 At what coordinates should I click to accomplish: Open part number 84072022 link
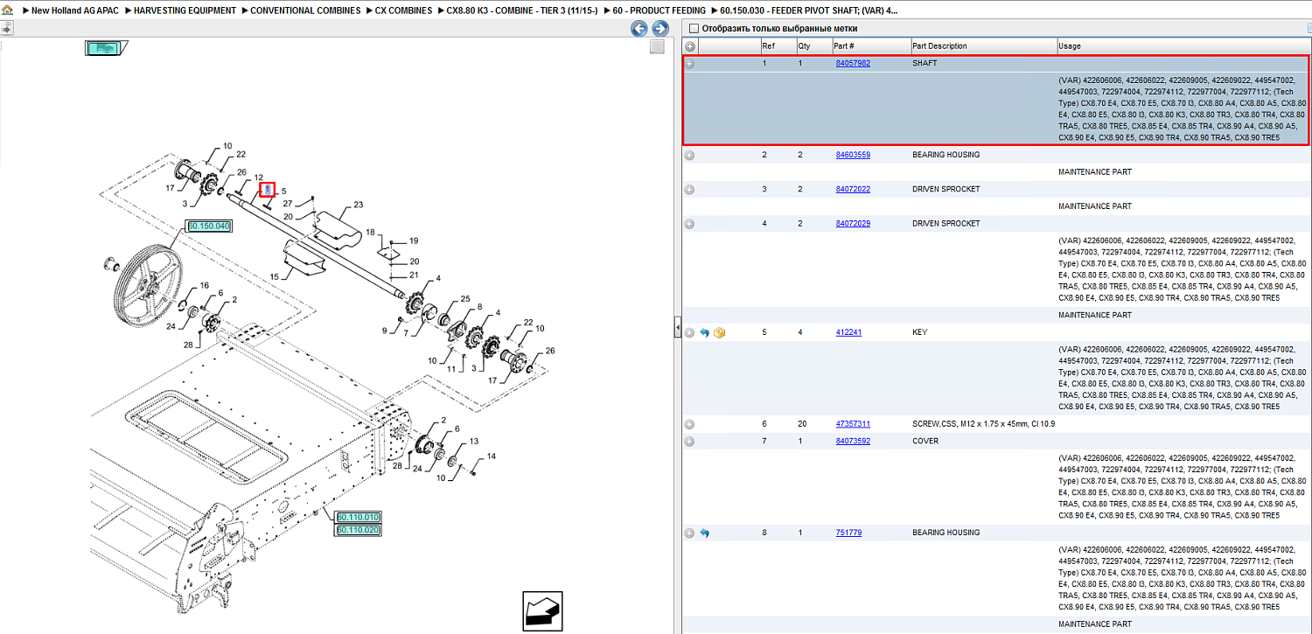coord(853,189)
